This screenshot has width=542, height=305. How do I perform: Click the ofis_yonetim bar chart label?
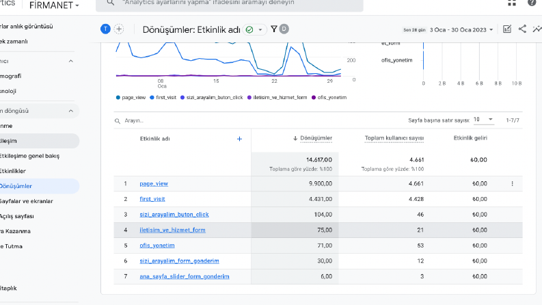397,60
